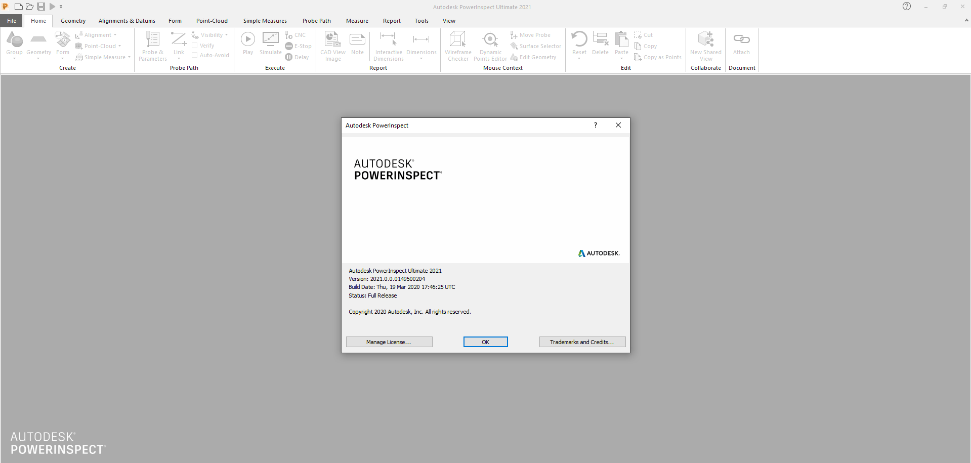Click the Status: Full Release text

[x=373, y=296]
